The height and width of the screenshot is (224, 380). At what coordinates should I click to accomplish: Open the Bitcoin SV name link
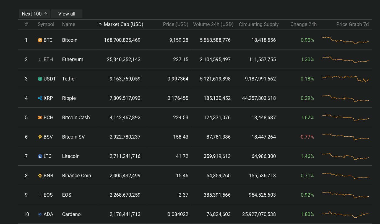pyautogui.click(x=74, y=137)
